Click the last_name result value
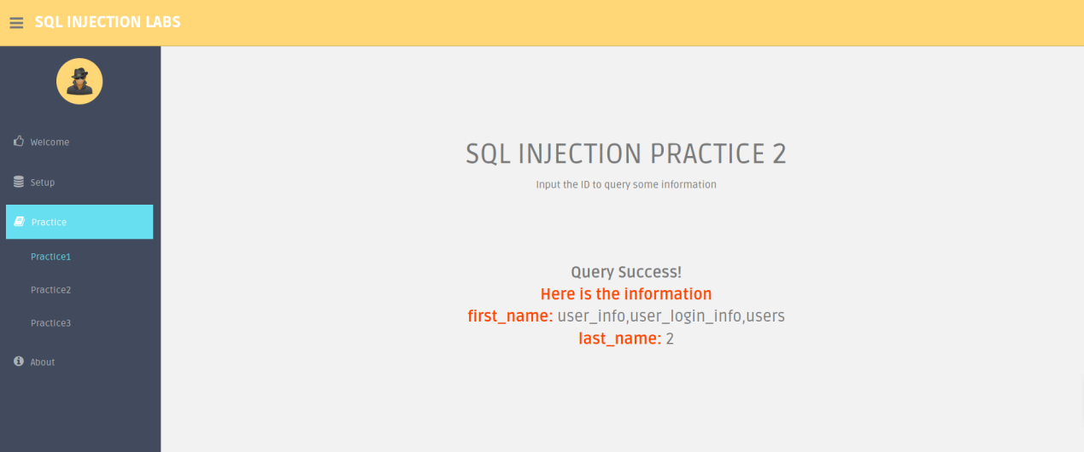Image resolution: width=1084 pixels, height=452 pixels. [x=670, y=339]
